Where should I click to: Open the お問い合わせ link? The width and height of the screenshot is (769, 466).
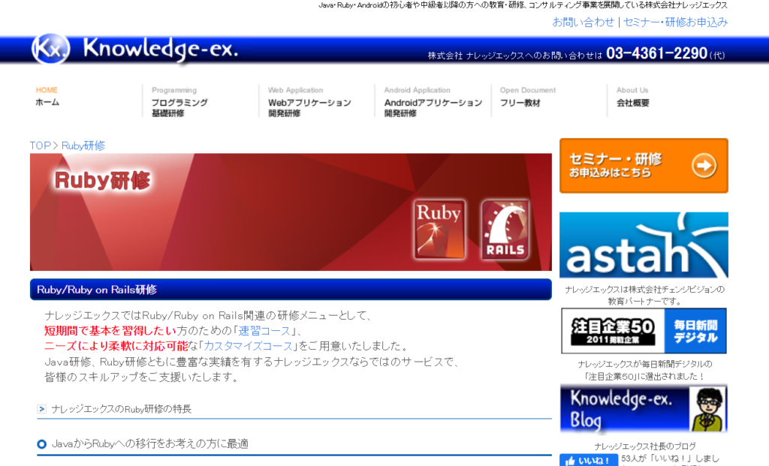pyautogui.click(x=583, y=22)
